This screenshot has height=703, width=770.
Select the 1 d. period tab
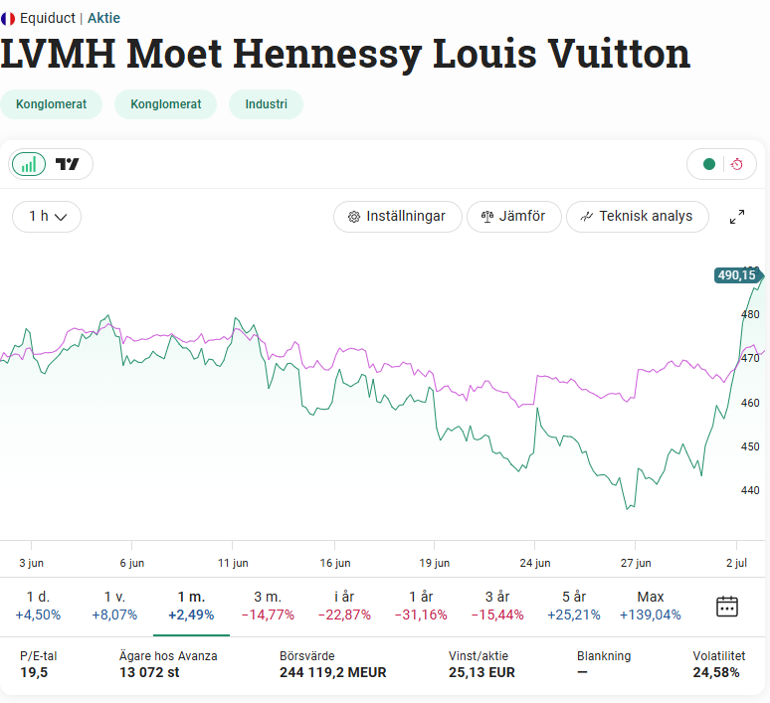pos(39,606)
